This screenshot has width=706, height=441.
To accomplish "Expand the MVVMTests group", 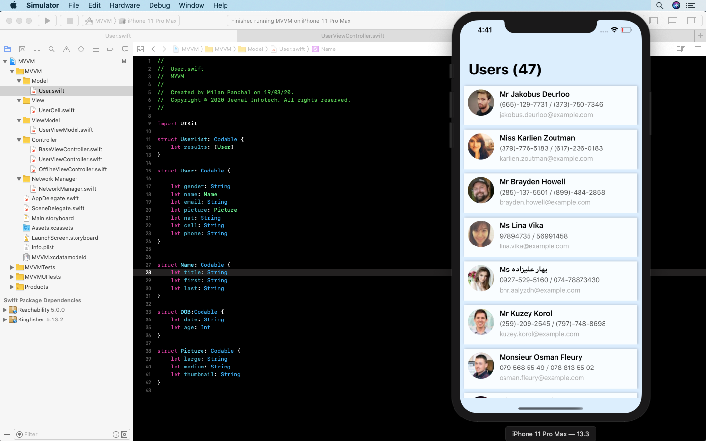I will [x=12, y=267].
